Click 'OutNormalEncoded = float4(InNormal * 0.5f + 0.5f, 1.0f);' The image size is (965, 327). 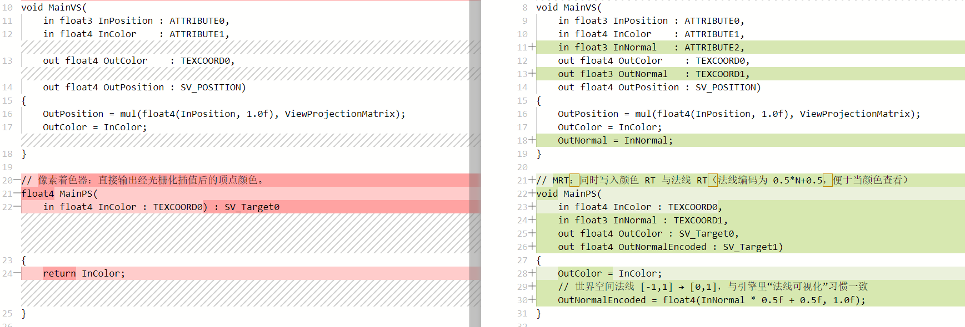tap(712, 300)
